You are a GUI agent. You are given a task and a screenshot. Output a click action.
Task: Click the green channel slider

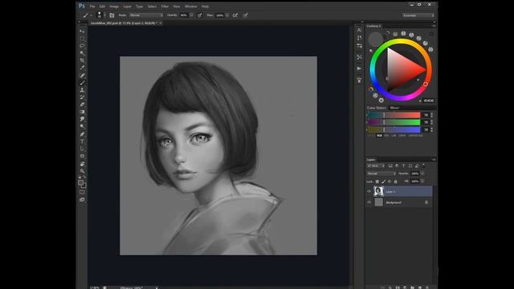coord(394,122)
